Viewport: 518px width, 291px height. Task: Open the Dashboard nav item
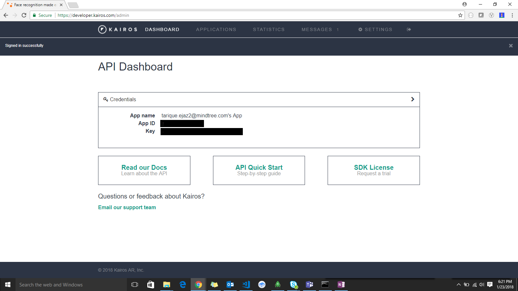tap(162, 29)
